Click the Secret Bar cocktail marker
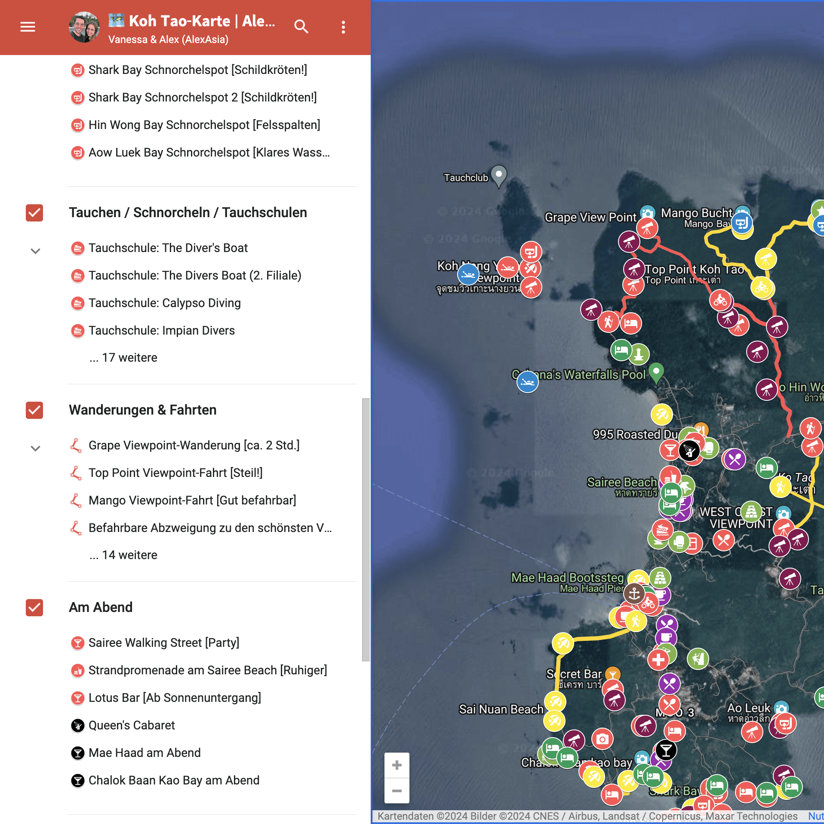Screen dimensions: 824x824 [612, 674]
